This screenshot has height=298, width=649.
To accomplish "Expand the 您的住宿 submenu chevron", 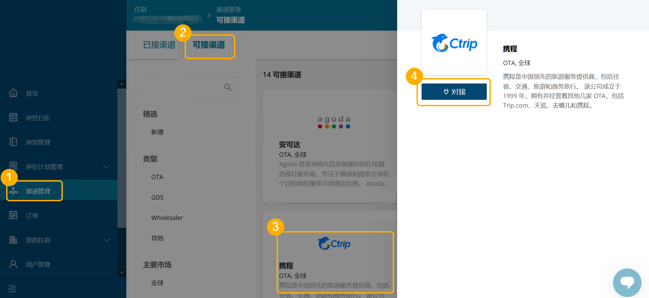I will pos(106,240).
